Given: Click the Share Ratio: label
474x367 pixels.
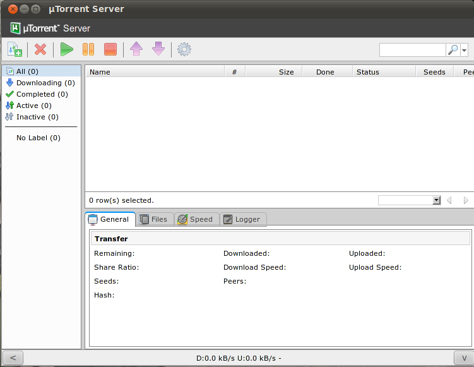Looking at the screenshot, I should click(x=116, y=267).
